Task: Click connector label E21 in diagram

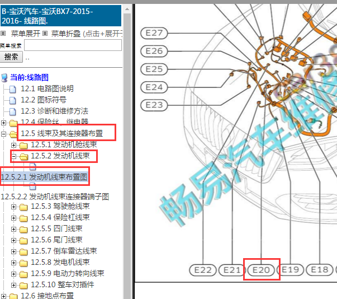Action: (232, 270)
